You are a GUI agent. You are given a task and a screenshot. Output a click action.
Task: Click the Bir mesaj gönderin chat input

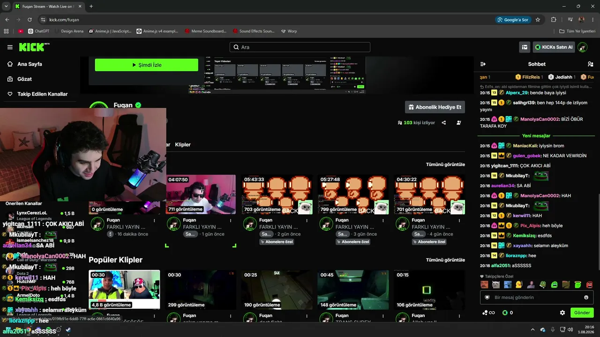click(537, 297)
